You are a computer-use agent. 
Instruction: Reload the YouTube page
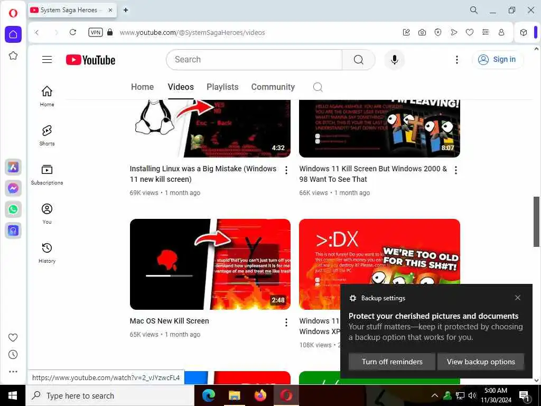tap(73, 32)
